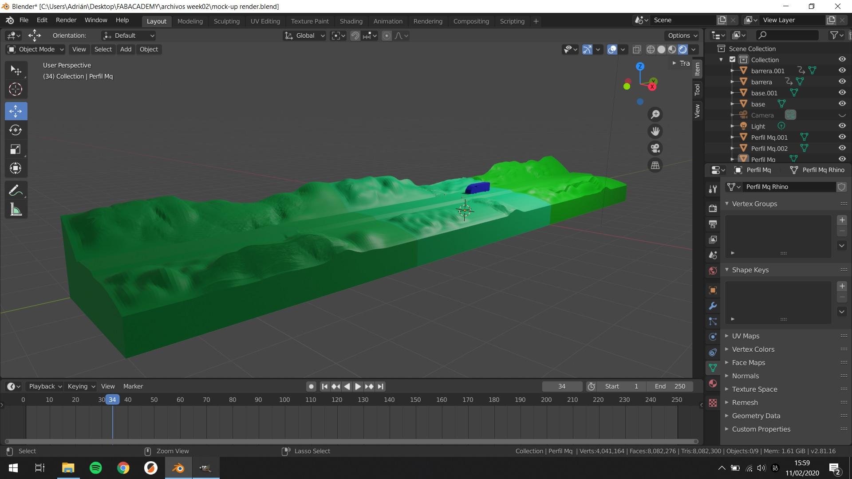Open Render properties tab icon

click(x=713, y=208)
